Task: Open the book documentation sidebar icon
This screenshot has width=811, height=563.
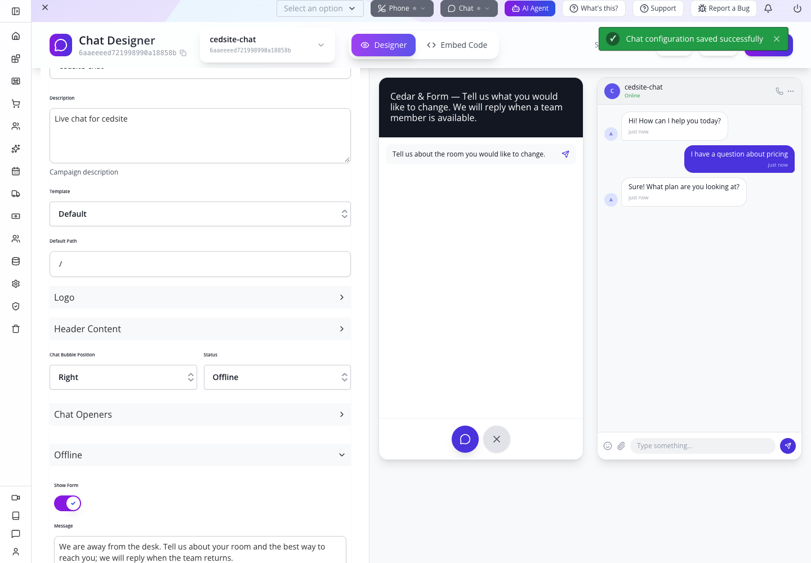Action: pyautogui.click(x=16, y=516)
